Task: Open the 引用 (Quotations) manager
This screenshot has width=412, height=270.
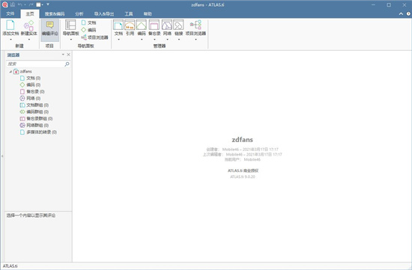Action: (x=130, y=28)
